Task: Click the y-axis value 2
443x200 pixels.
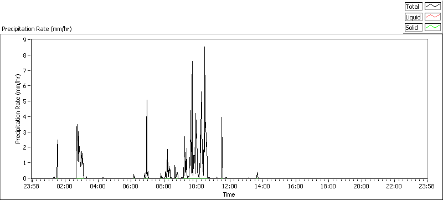Action: (24, 147)
